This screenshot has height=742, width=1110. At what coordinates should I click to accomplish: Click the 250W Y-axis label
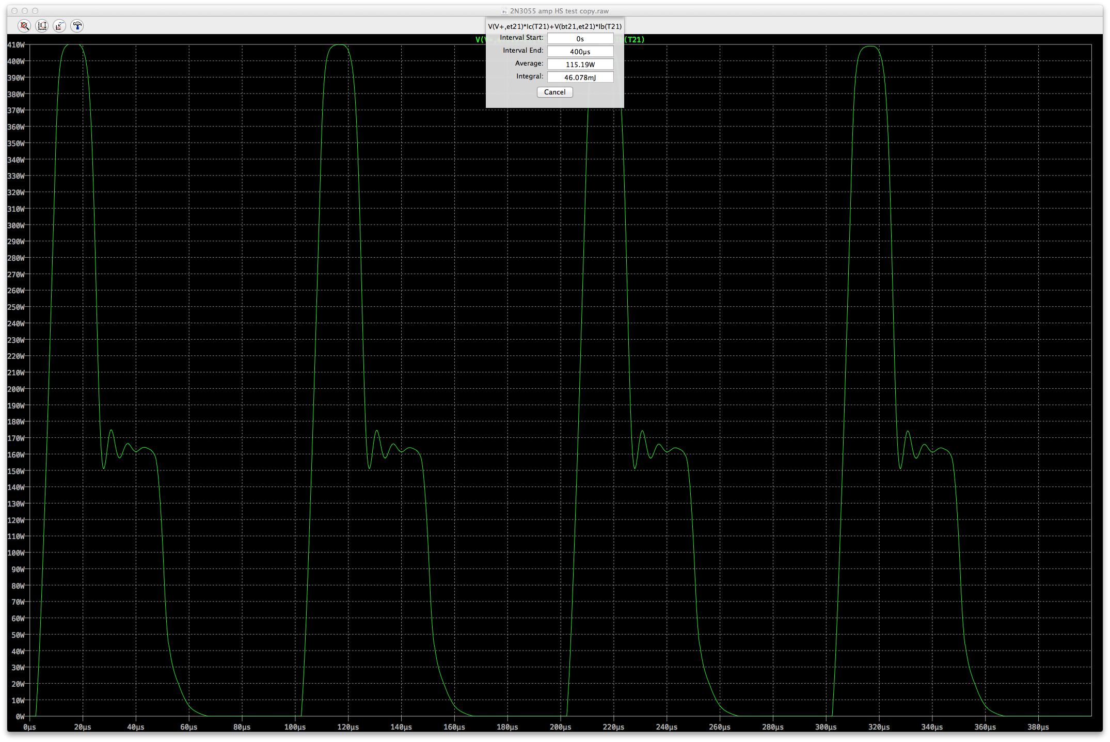coord(16,307)
